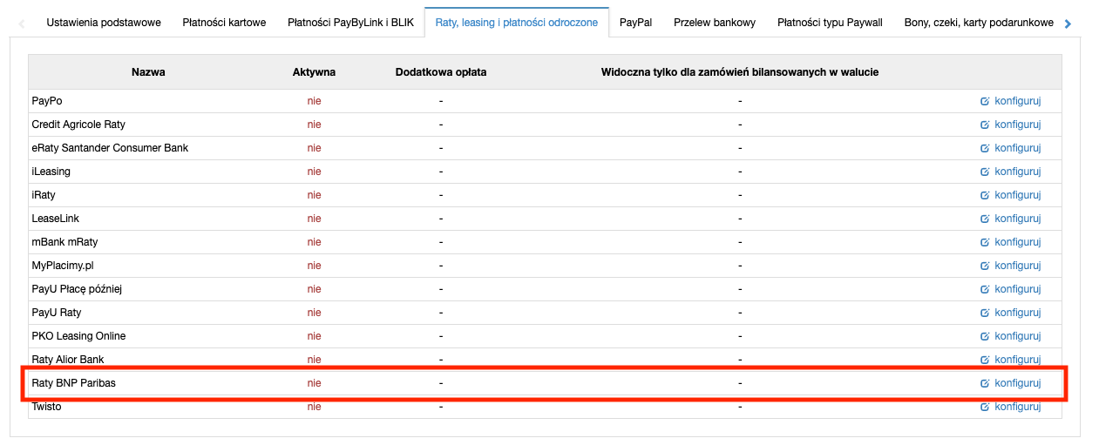1099x445 pixels.
Task: Switch to Ustawienia podstawowe tab
Action: click(x=103, y=23)
